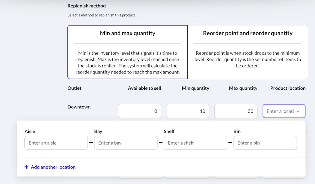Open the Downtown product location dropdown
Viewport: 315px width, 184px height.
[284, 111]
